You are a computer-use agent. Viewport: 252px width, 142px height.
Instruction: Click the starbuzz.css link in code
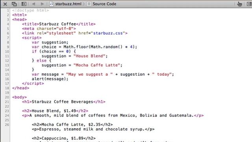coord(108,33)
